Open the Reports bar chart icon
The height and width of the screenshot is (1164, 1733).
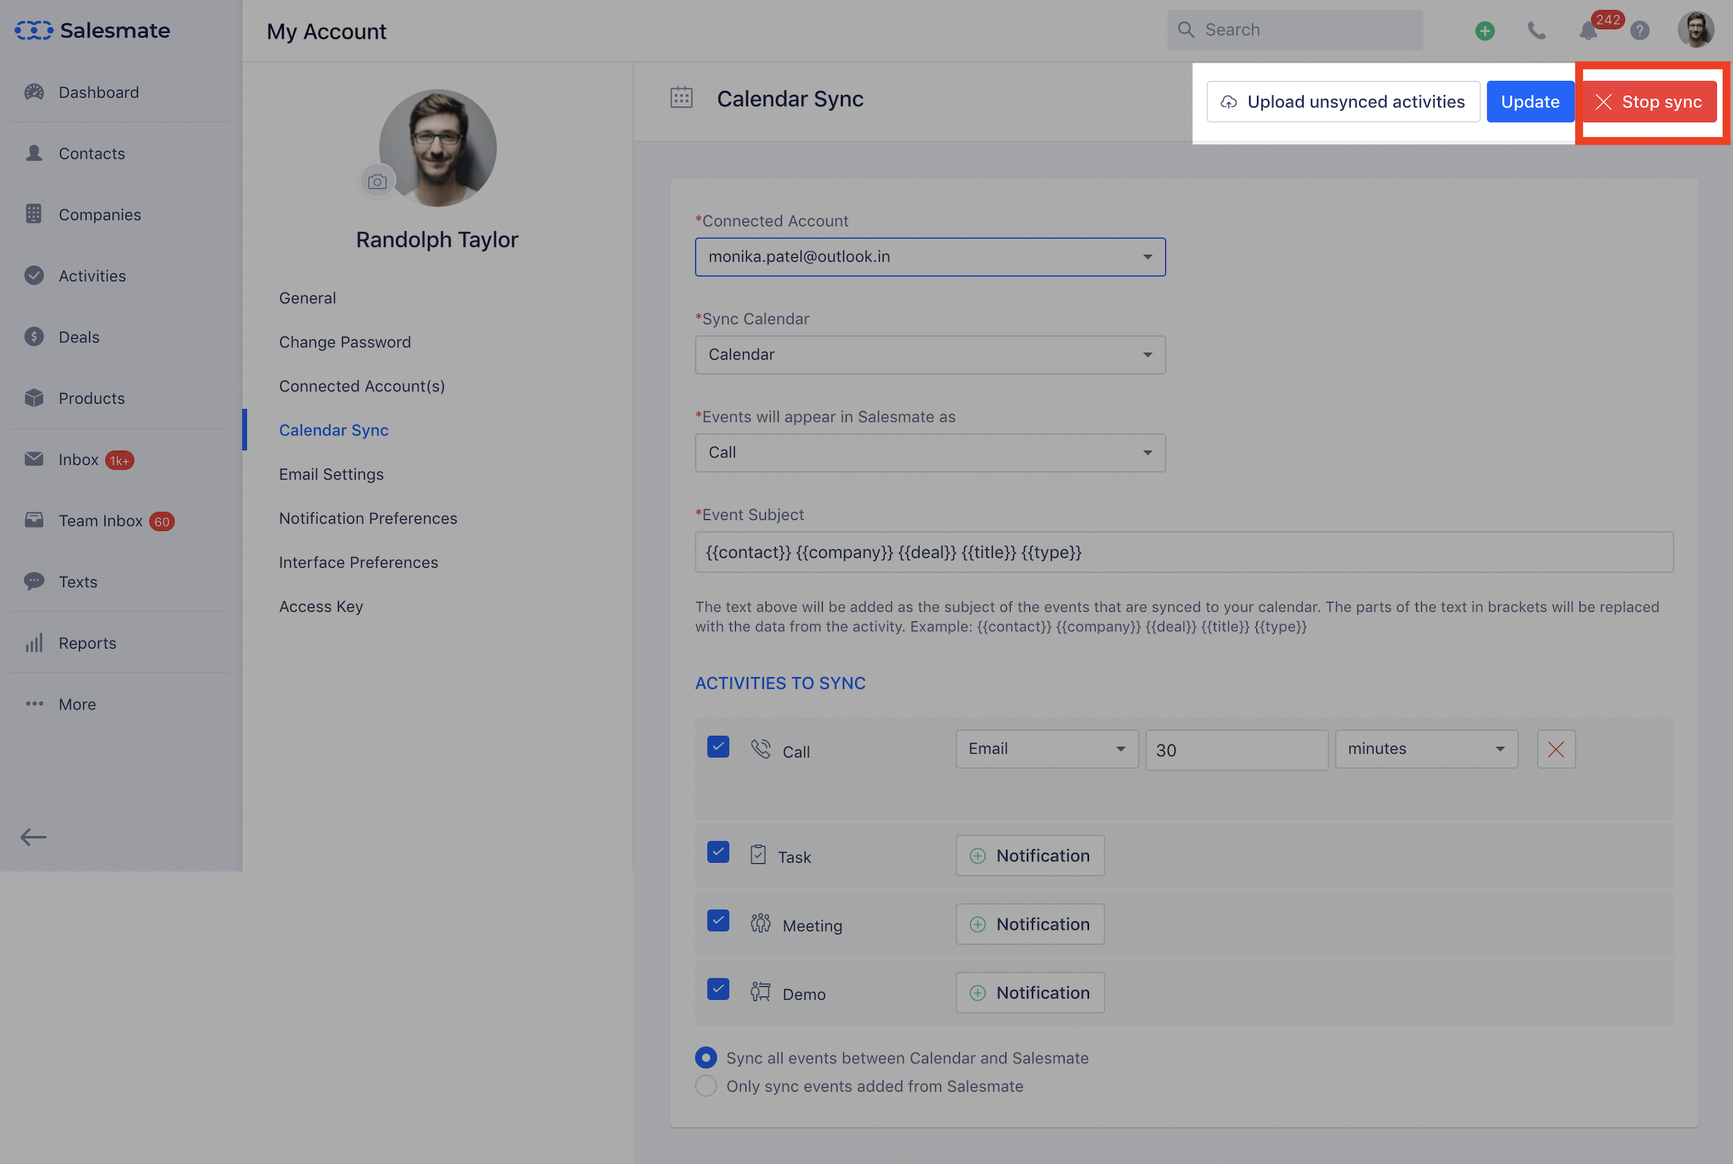tap(34, 642)
